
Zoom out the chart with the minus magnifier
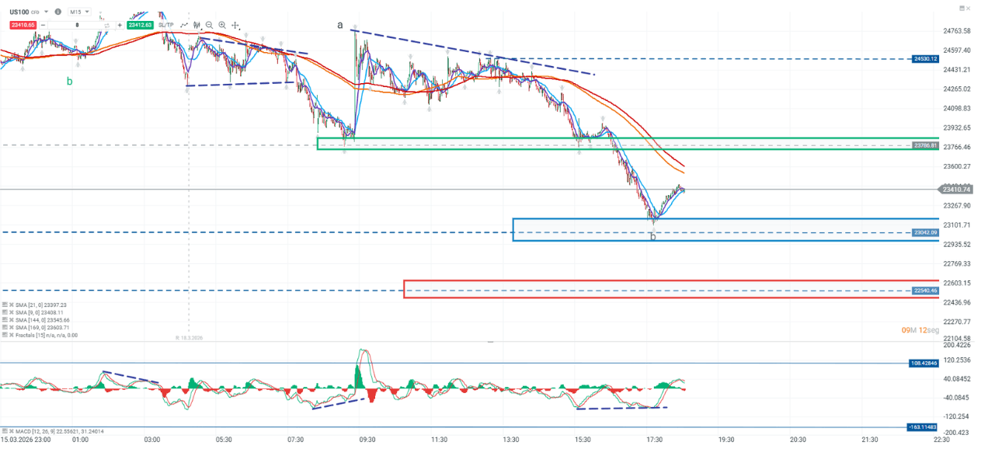[210, 25]
